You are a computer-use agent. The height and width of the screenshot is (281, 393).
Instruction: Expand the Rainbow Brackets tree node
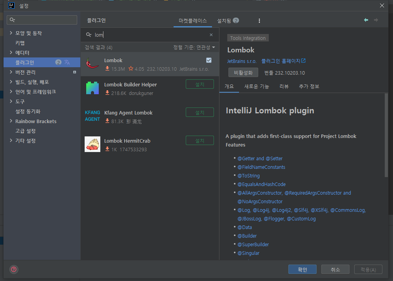pos(11,121)
